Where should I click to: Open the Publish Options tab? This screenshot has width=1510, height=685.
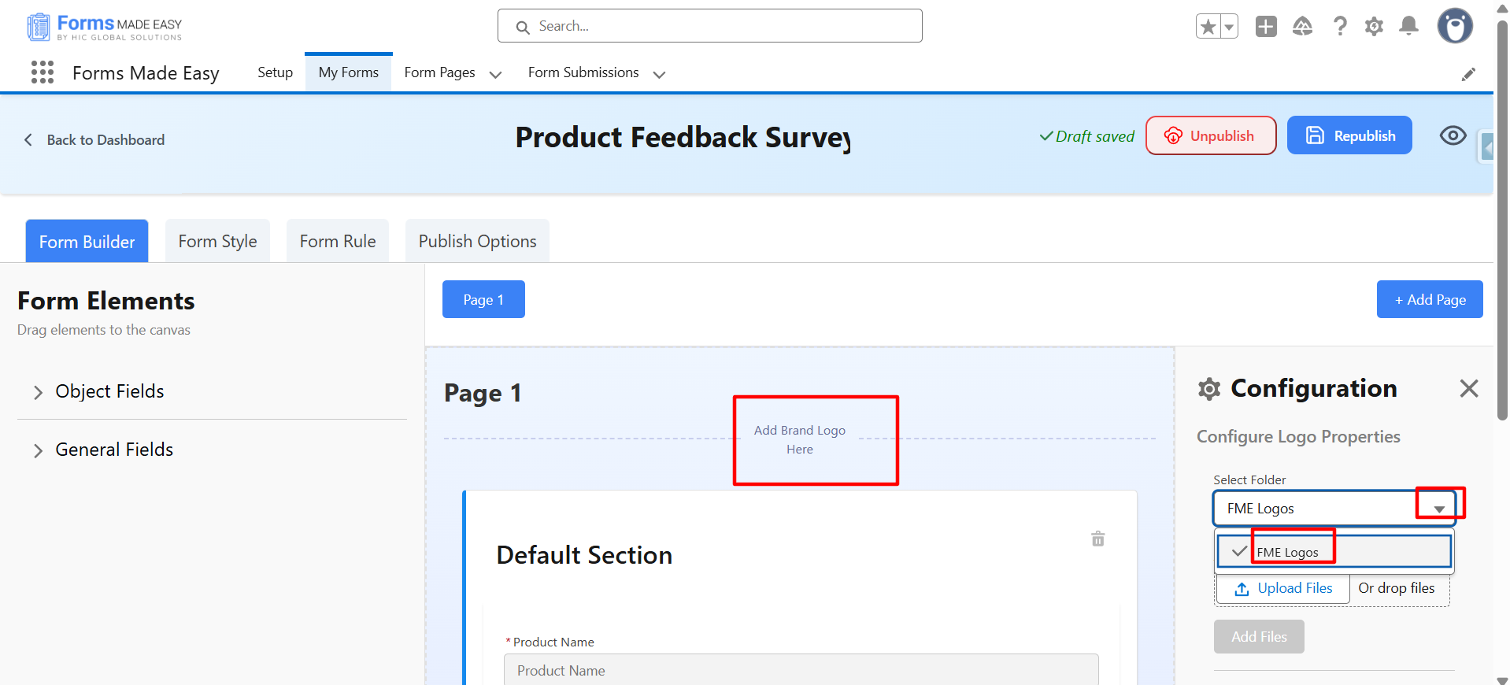pos(477,242)
